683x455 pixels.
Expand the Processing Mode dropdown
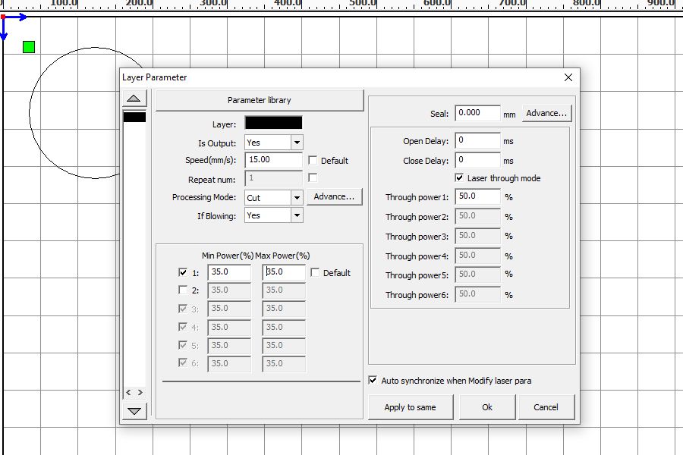296,197
